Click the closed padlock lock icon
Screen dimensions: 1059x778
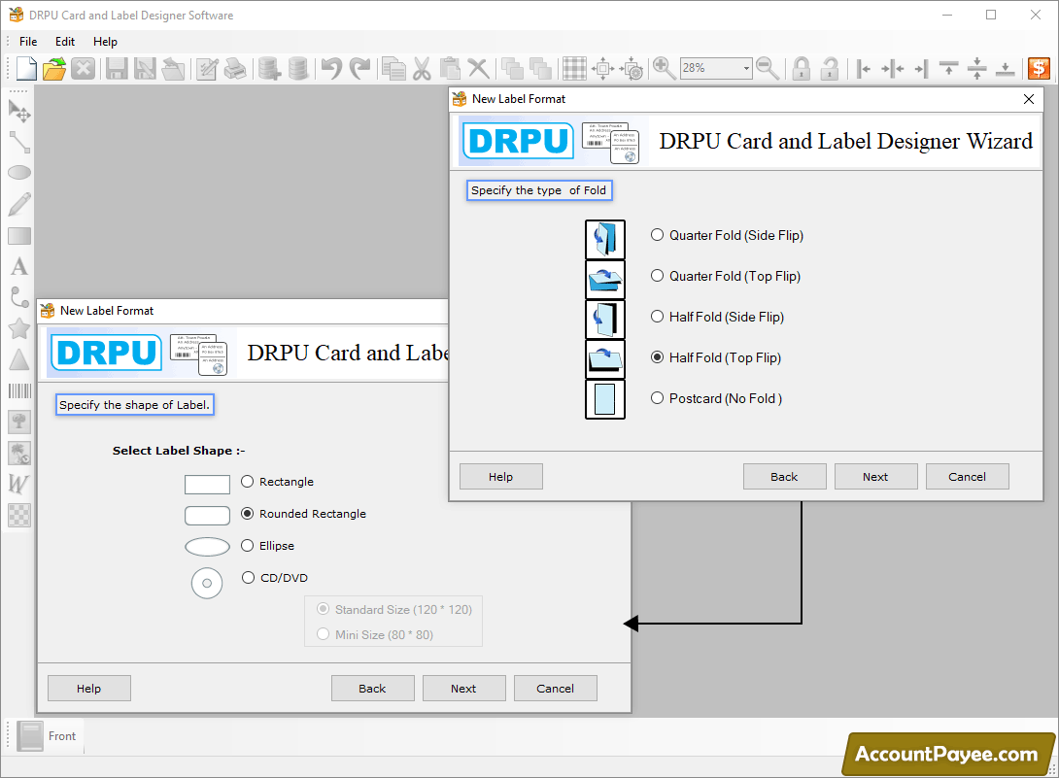(x=801, y=68)
